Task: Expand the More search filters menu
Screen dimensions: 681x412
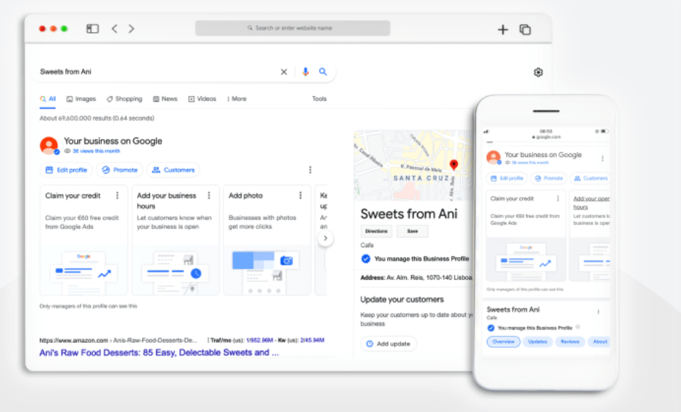Action: click(236, 99)
